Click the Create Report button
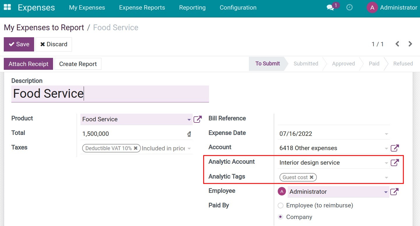Screen dimensions: 420x226 click(78, 64)
